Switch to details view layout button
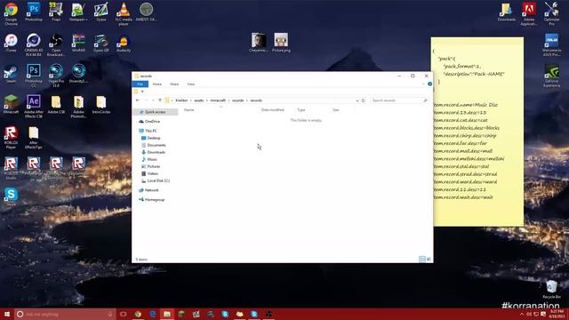Viewport: 569px width, 320px height. pyautogui.click(x=422, y=259)
